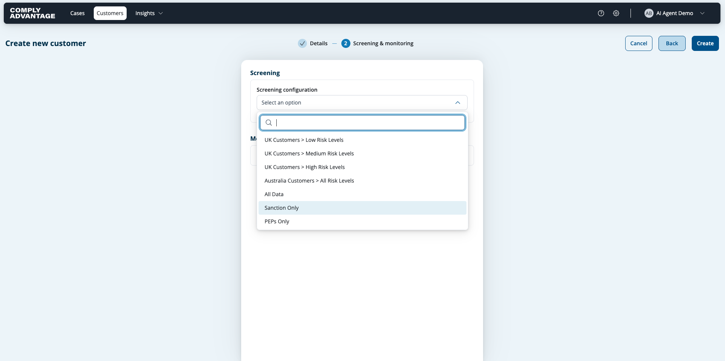Collapse the Screening configuration dropdown
The height and width of the screenshot is (361, 725).
[458, 103]
